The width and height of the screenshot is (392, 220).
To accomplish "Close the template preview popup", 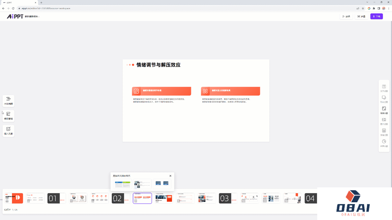I will (170, 175).
